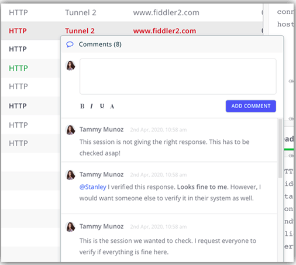Viewport: 296px width, 265px height.
Task: Apply Underline formatting icon
Action: (x=102, y=106)
